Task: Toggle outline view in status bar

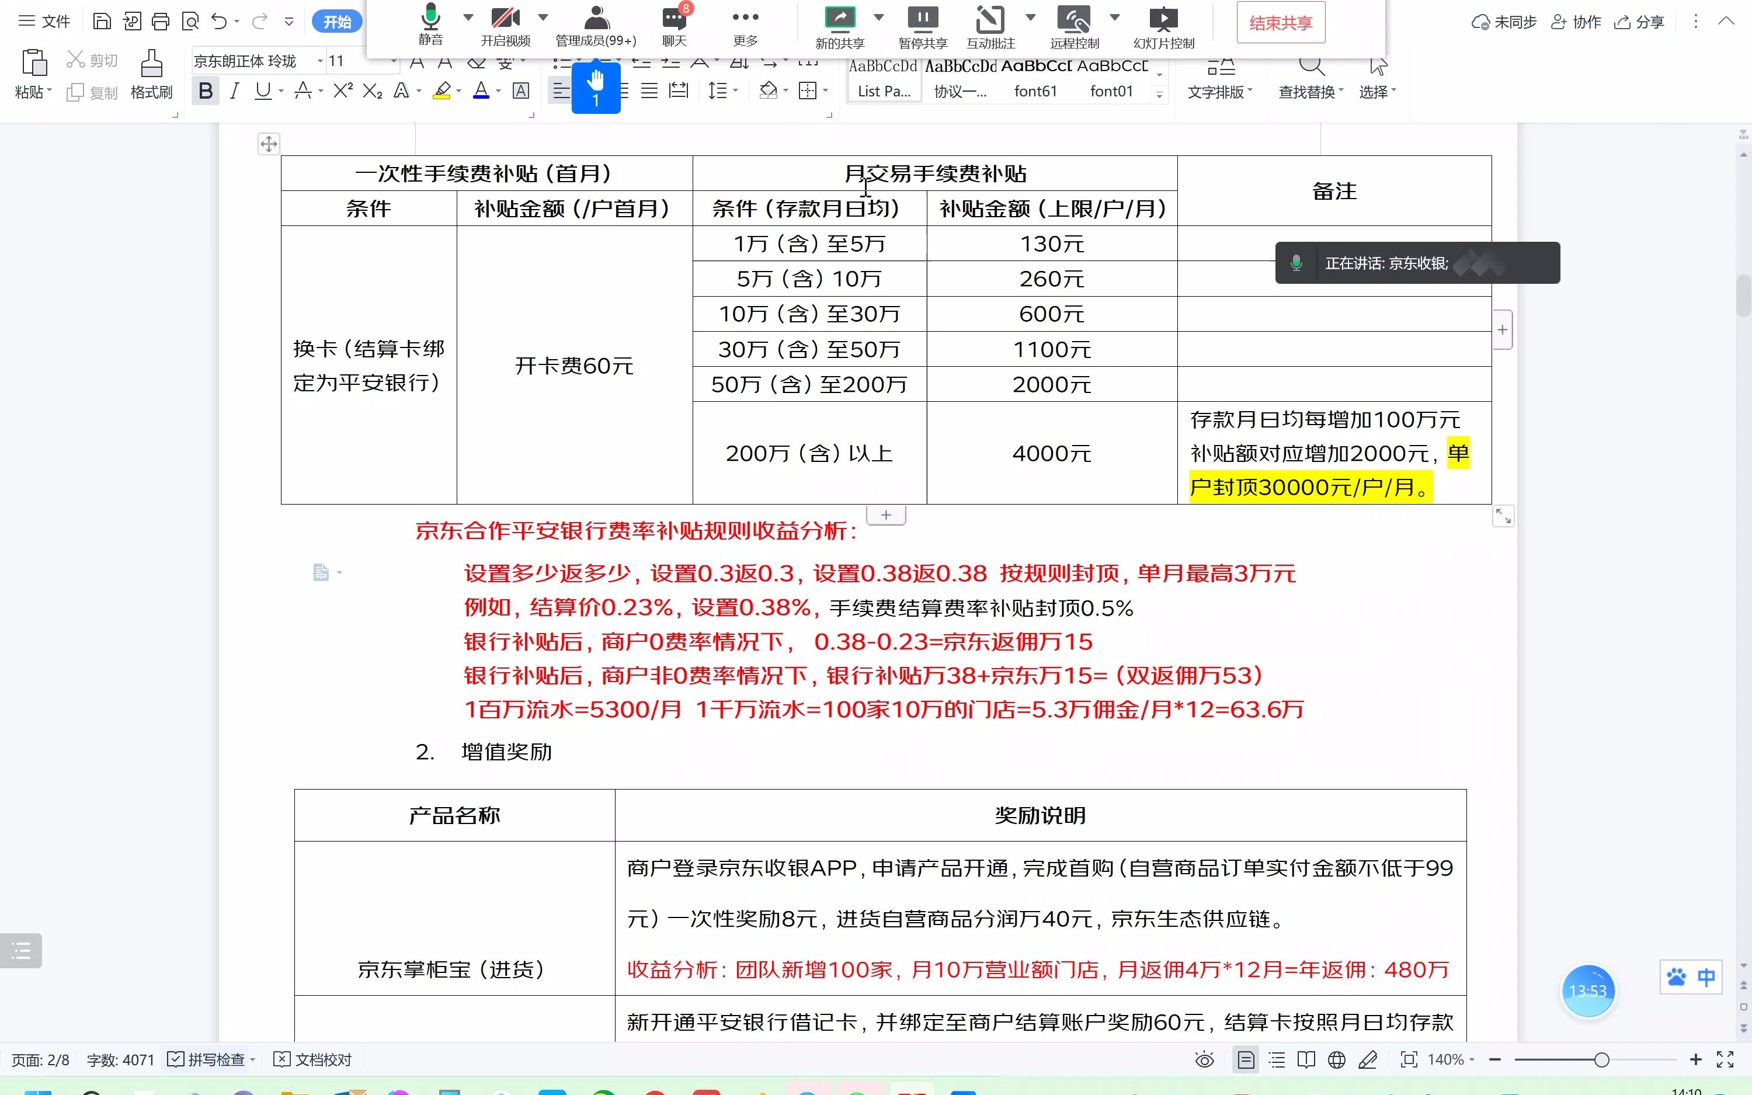Action: 1277,1059
